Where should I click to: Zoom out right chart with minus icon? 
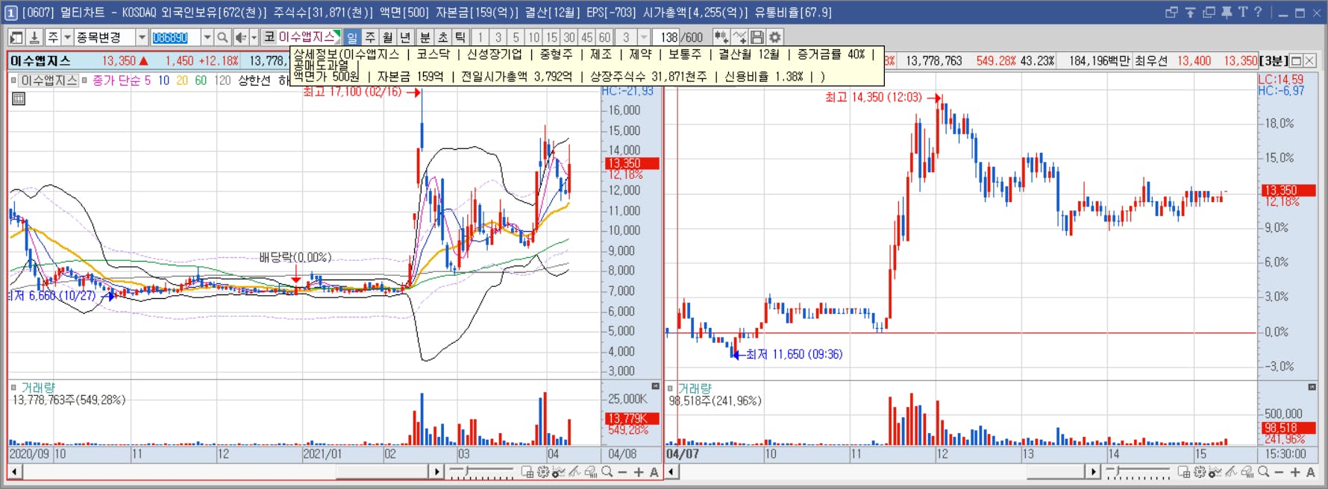[1279, 472]
